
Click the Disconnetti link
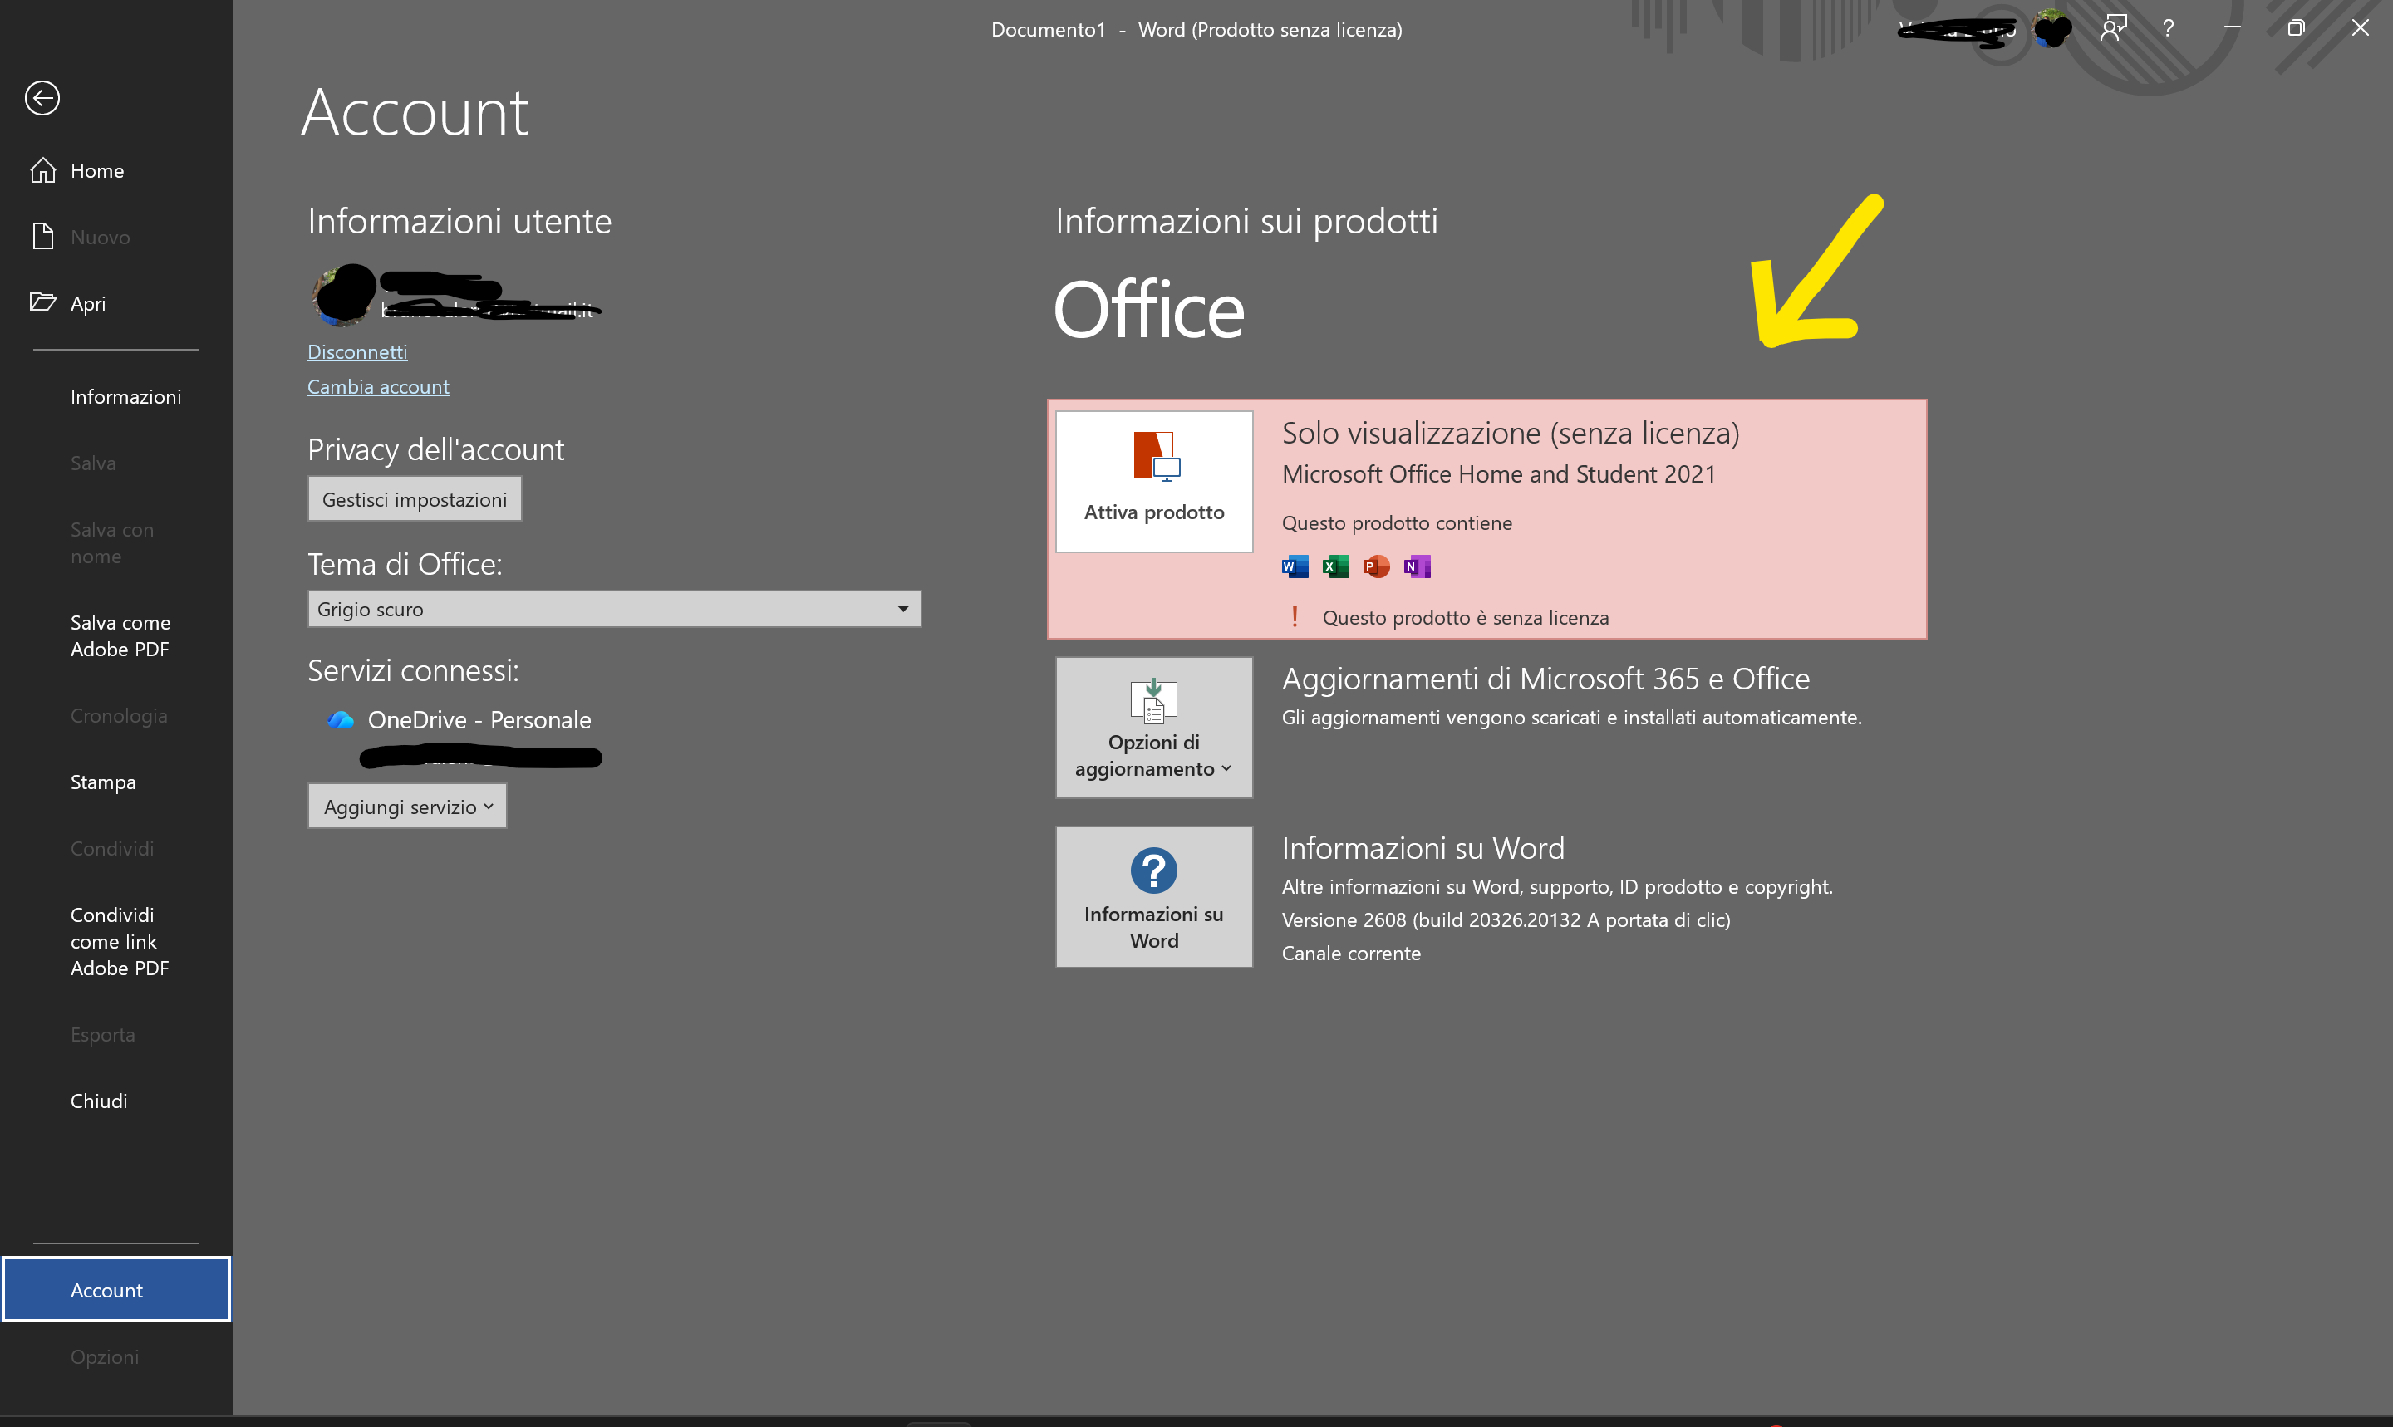tap(356, 352)
